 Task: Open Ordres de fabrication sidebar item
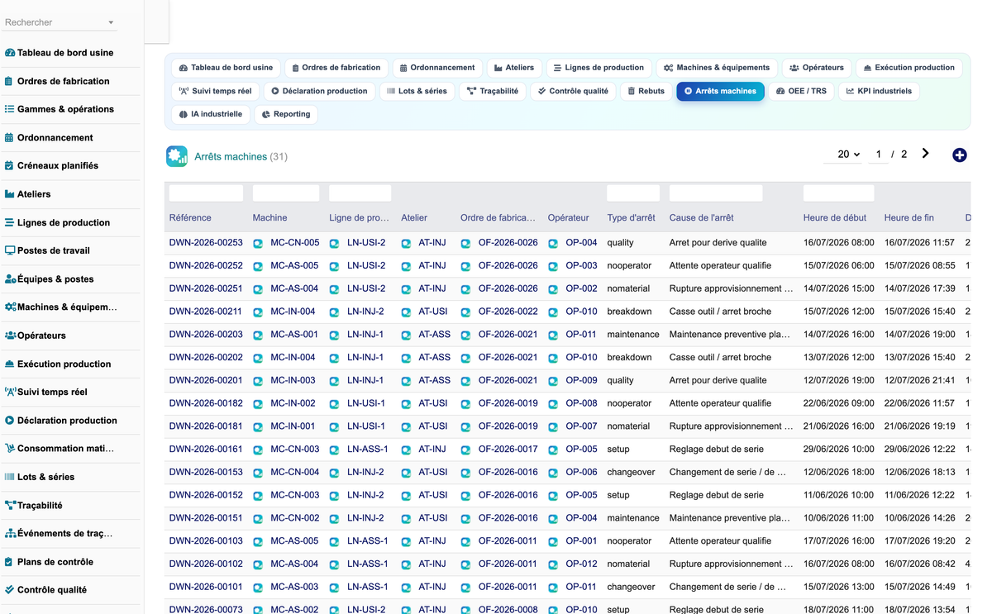[56, 81]
